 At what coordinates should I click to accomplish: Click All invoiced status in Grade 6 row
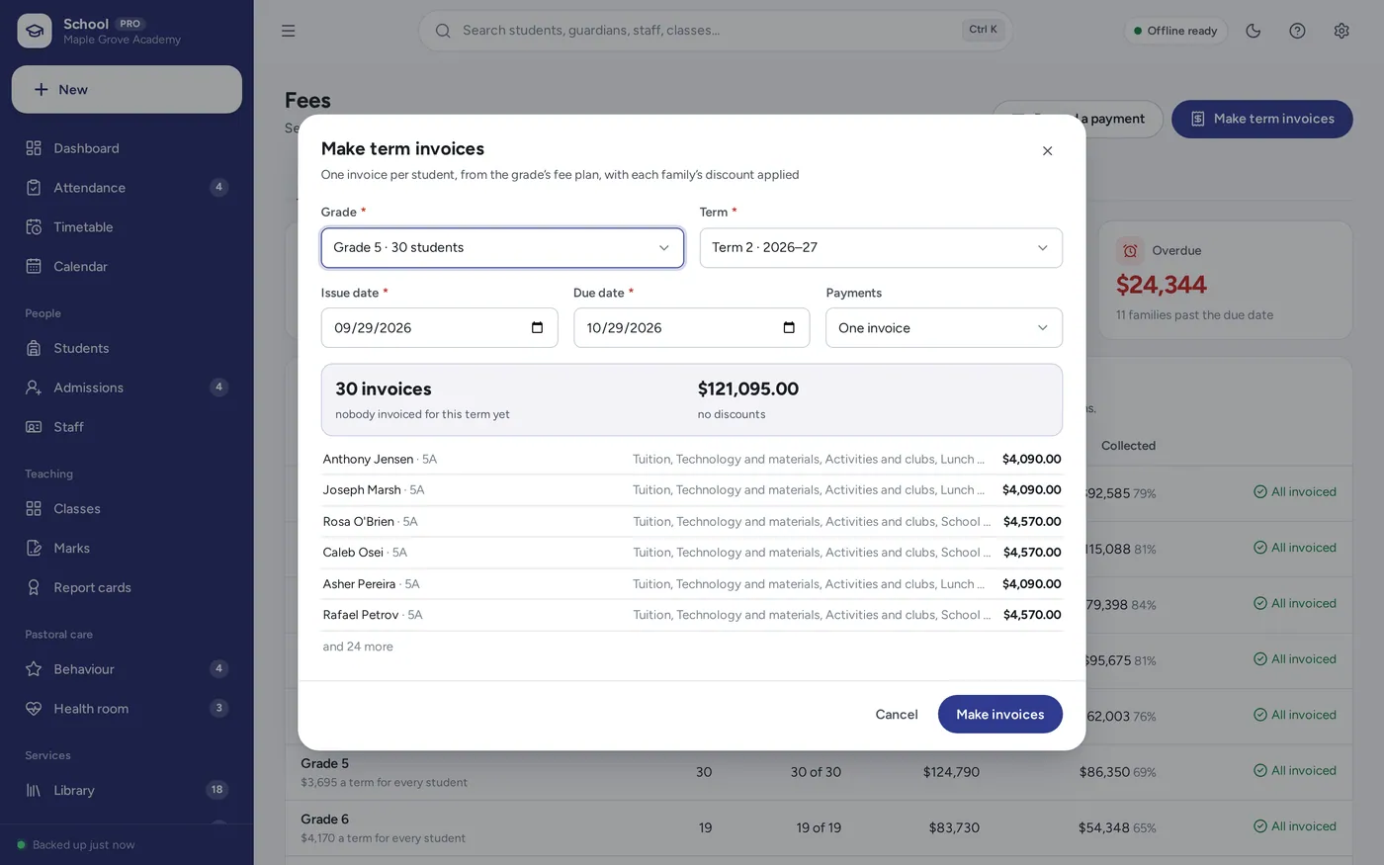click(1294, 826)
